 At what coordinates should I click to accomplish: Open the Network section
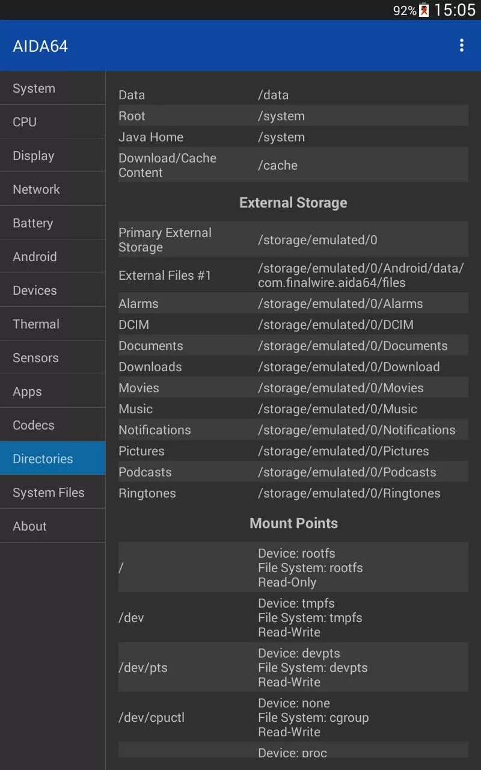click(52, 189)
